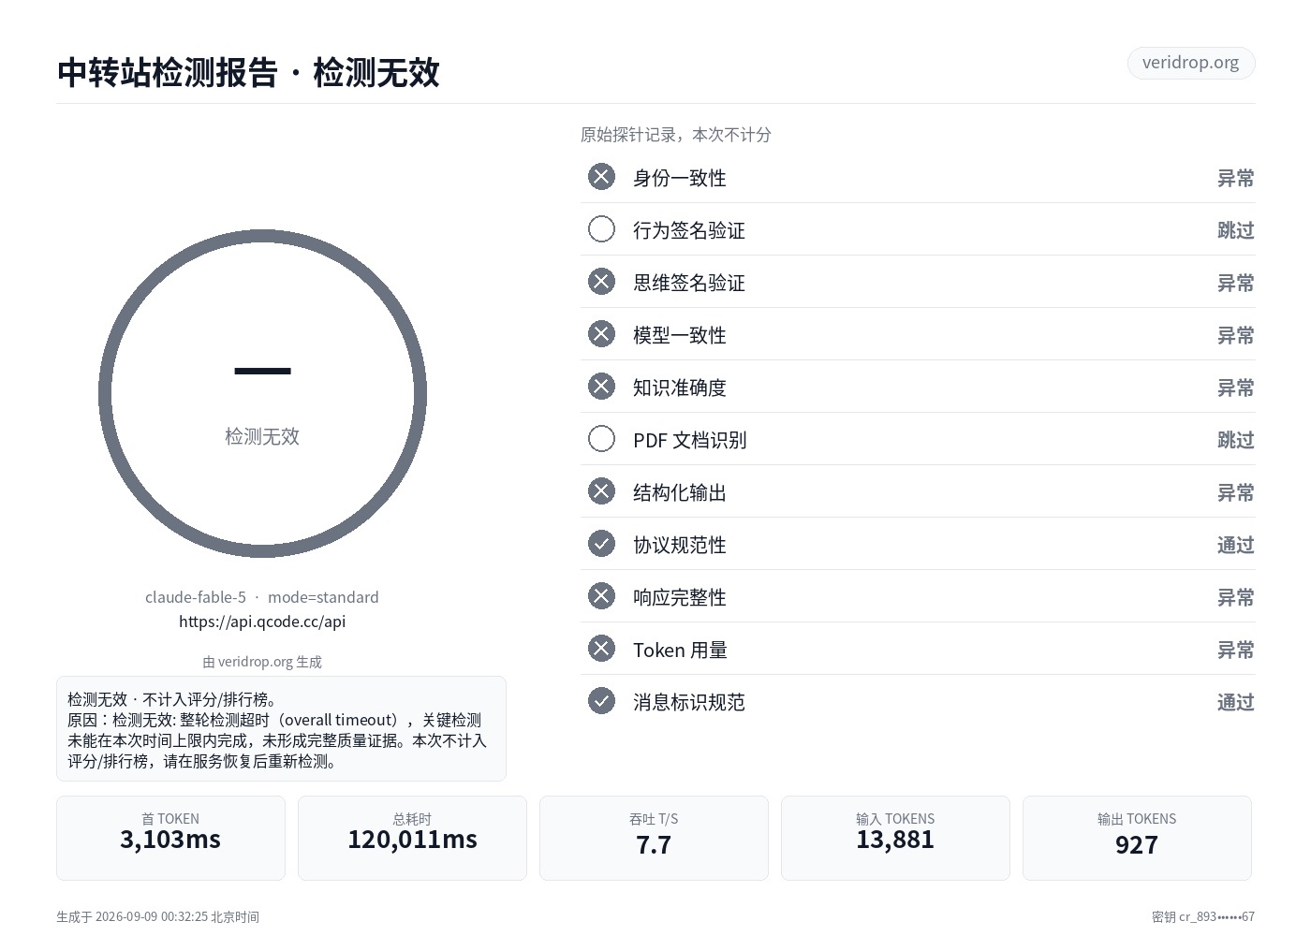
Task: Click the empty circle next to PDF 文档识别
Action: click(x=601, y=439)
